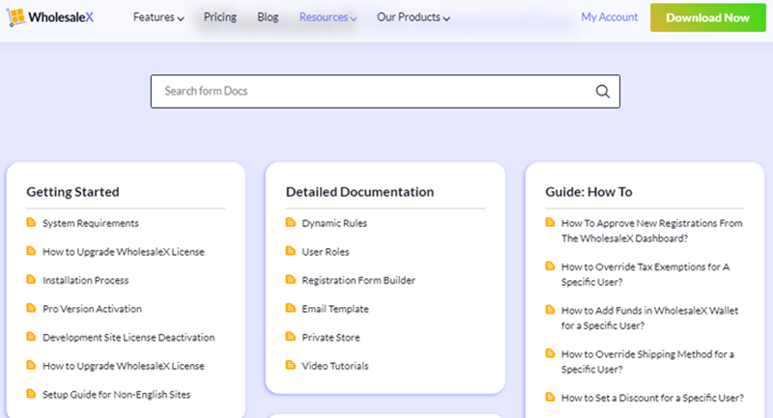Click document icon beside Pro Version Activation

[31, 308]
